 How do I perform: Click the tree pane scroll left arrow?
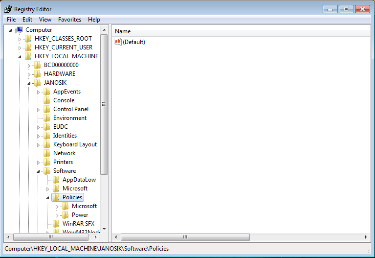pyautogui.click(x=8, y=237)
